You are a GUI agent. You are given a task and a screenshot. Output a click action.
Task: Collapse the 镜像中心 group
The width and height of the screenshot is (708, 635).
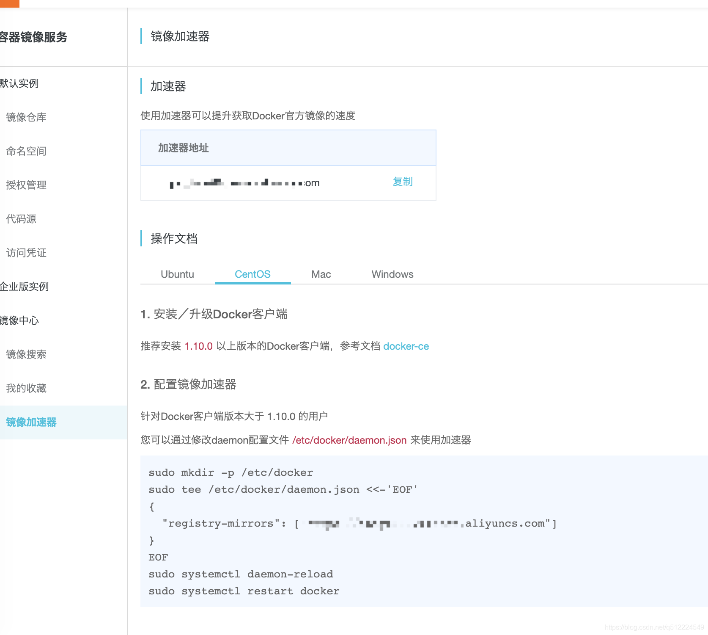point(19,320)
